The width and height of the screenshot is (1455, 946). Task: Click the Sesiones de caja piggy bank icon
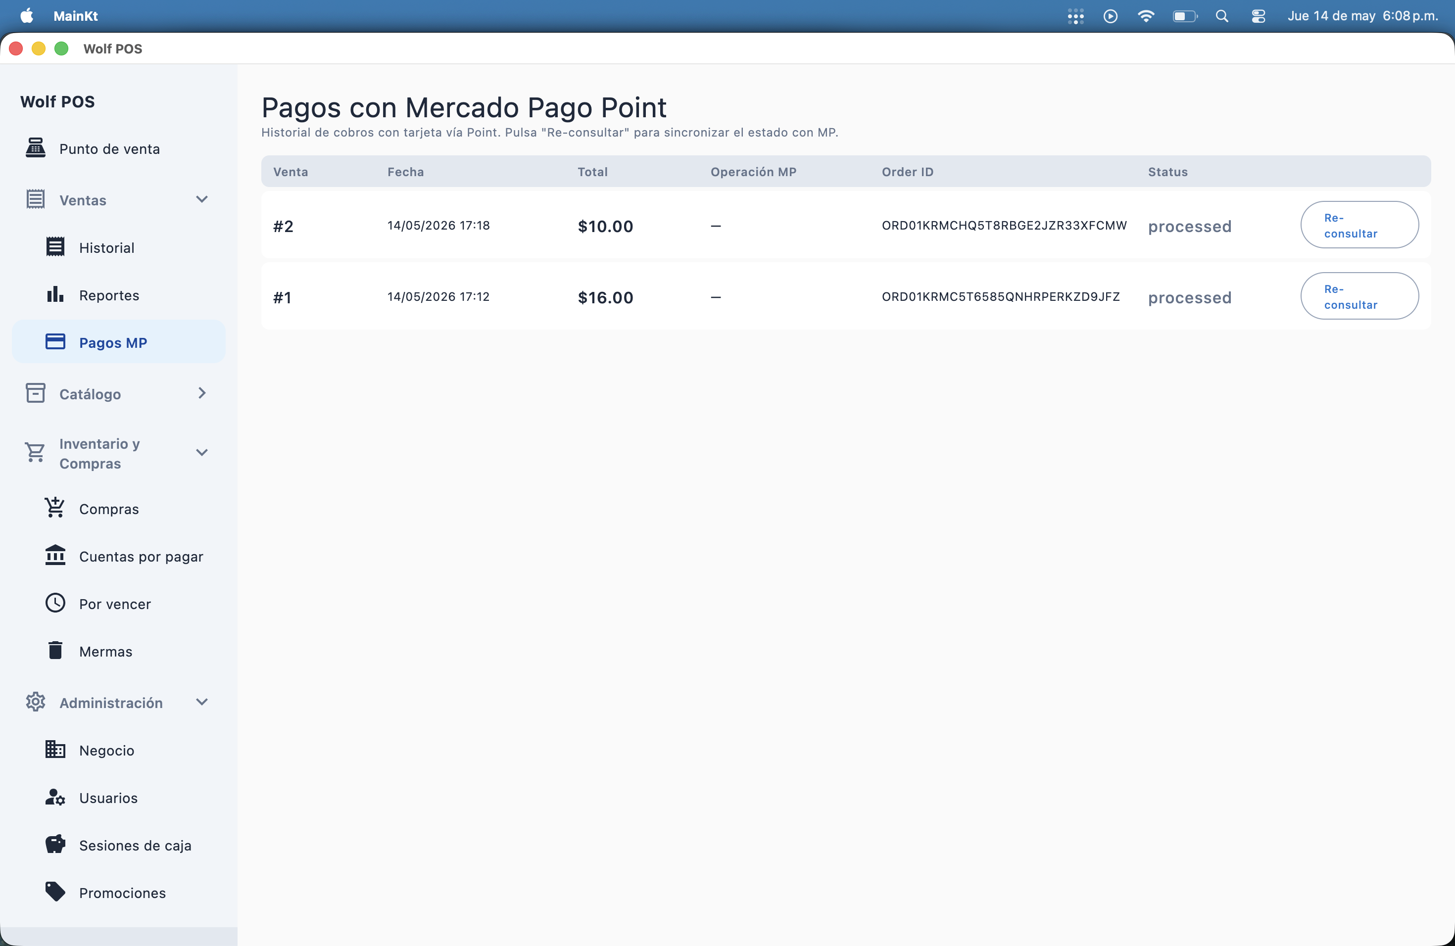point(55,845)
